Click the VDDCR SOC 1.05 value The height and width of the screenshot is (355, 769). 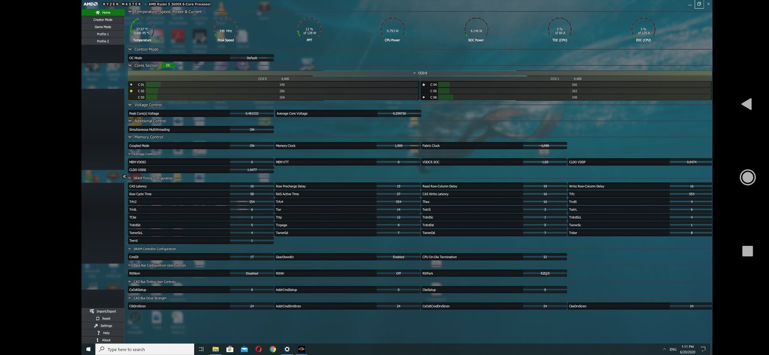[545, 162]
